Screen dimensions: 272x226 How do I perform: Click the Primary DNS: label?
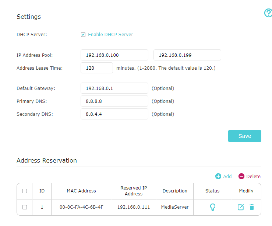click(x=32, y=101)
